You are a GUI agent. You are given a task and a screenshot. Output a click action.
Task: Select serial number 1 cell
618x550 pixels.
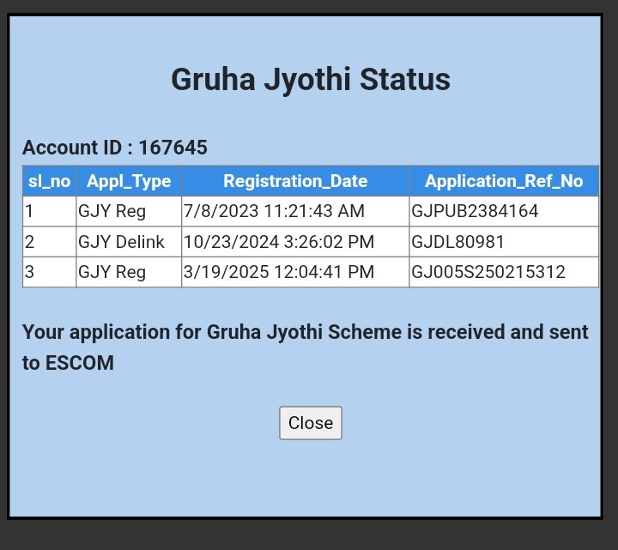tap(49, 211)
